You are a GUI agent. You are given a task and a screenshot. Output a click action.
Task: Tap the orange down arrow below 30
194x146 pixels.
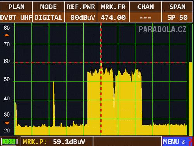tap(7, 123)
